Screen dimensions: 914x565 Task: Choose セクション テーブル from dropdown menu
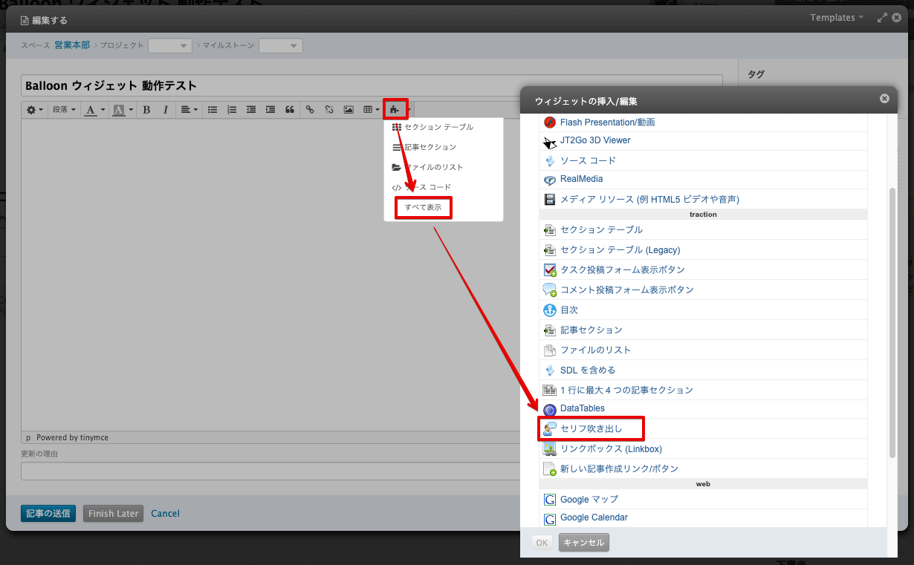point(438,127)
